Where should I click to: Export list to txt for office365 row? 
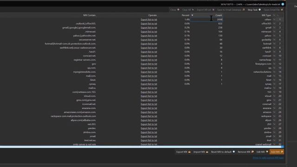(149, 24)
